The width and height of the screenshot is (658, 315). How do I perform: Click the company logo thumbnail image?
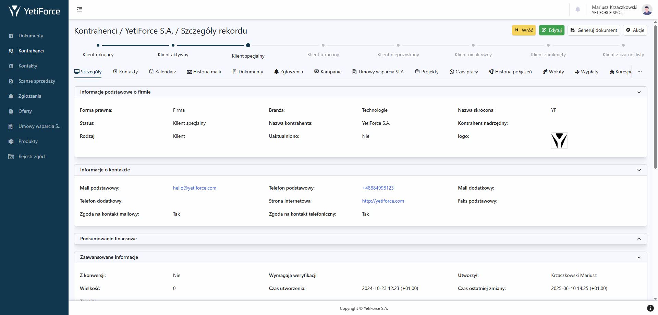[x=559, y=141]
